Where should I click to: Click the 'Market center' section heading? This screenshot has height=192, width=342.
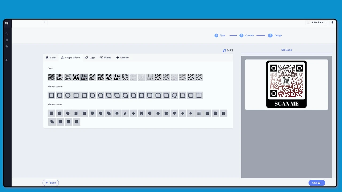55,105
